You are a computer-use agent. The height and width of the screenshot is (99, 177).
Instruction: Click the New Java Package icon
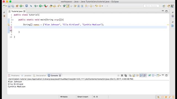17,6
